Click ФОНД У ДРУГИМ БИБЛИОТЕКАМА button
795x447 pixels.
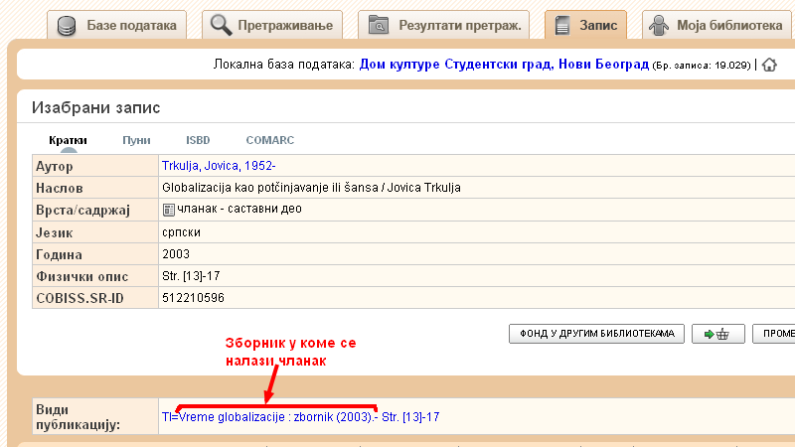[x=597, y=334]
